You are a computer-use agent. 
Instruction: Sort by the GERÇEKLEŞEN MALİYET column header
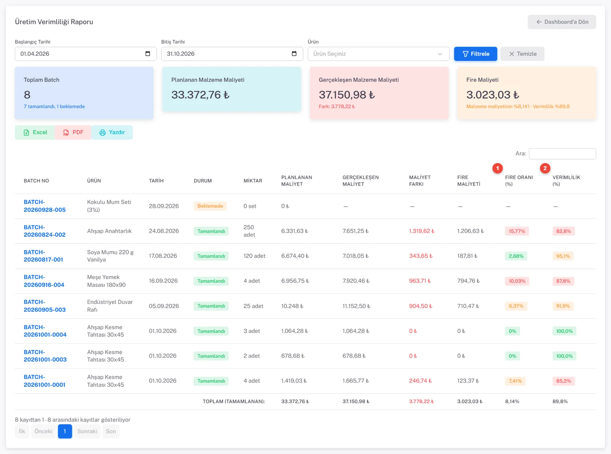click(360, 181)
